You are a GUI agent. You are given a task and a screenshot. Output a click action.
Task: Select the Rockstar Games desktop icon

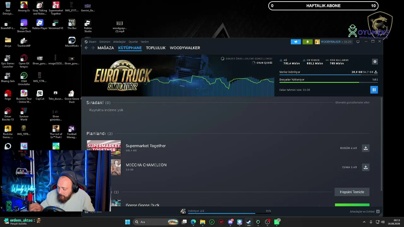click(x=8, y=132)
